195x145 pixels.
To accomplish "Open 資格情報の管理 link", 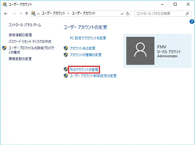I will click(20, 35).
